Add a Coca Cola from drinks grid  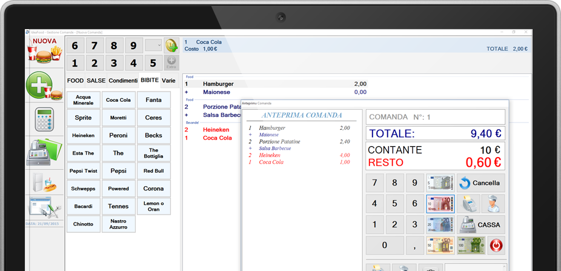(x=118, y=100)
